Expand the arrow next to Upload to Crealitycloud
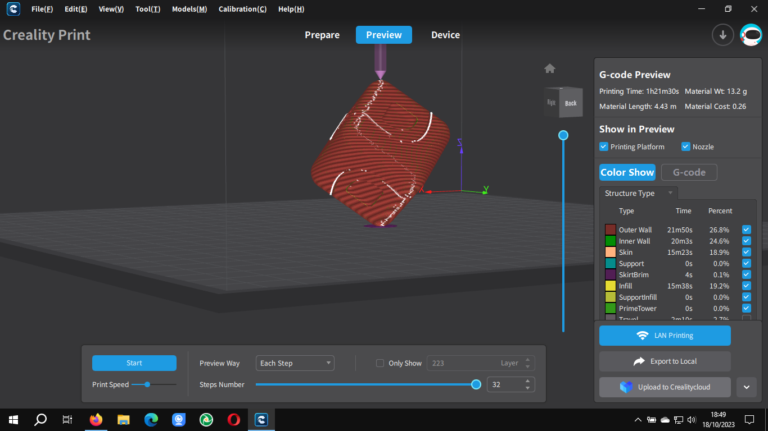 coord(746,387)
